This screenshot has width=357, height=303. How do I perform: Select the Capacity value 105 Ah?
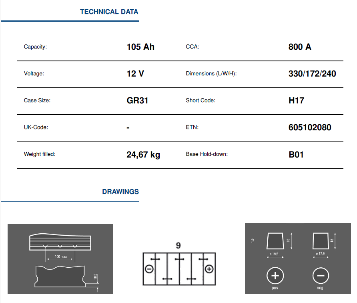[x=140, y=47]
